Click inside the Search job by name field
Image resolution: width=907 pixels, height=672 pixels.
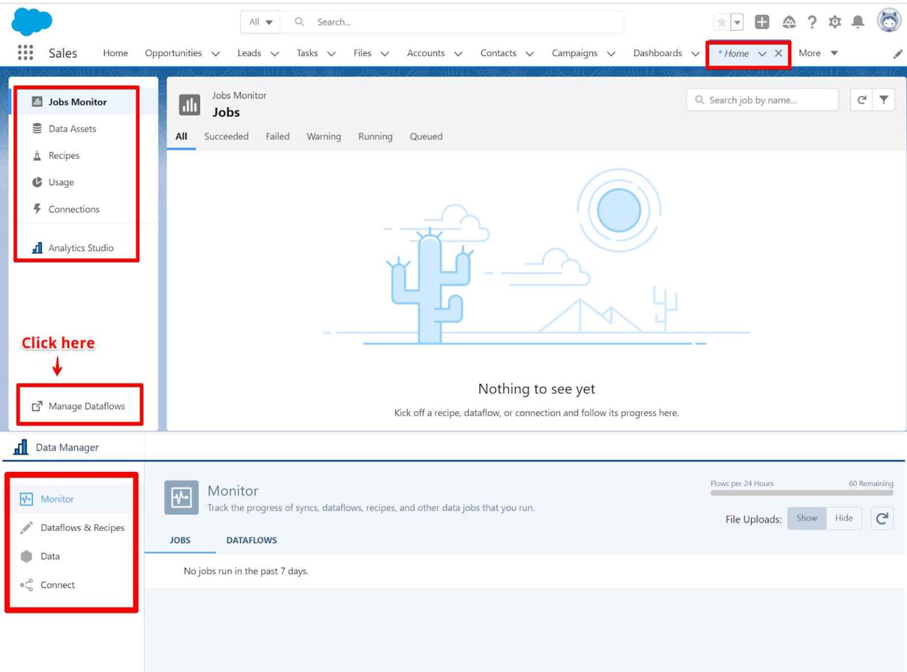pyautogui.click(x=762, y=100)
